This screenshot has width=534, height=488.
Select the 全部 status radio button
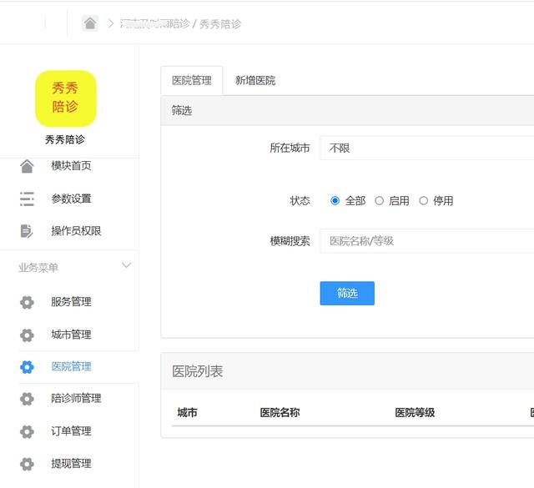coord(335,201)
